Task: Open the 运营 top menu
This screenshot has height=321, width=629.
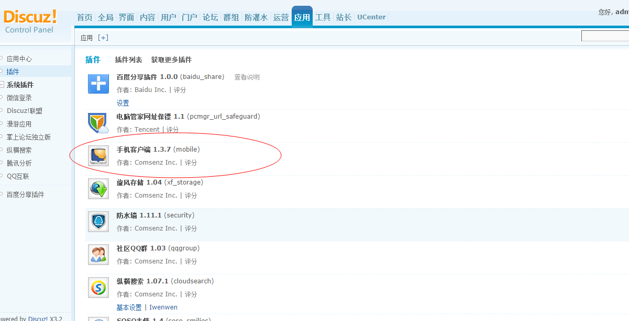Action: click(x=281, y=17)
